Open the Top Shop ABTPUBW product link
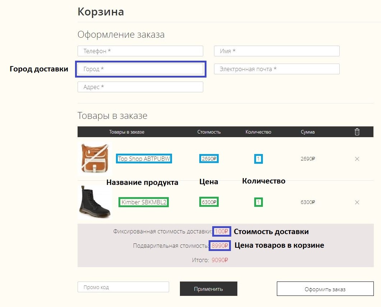381x307 pixels. [x=144, y=159]
